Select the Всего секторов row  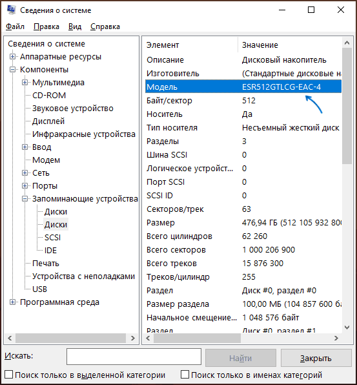(243, 250)
